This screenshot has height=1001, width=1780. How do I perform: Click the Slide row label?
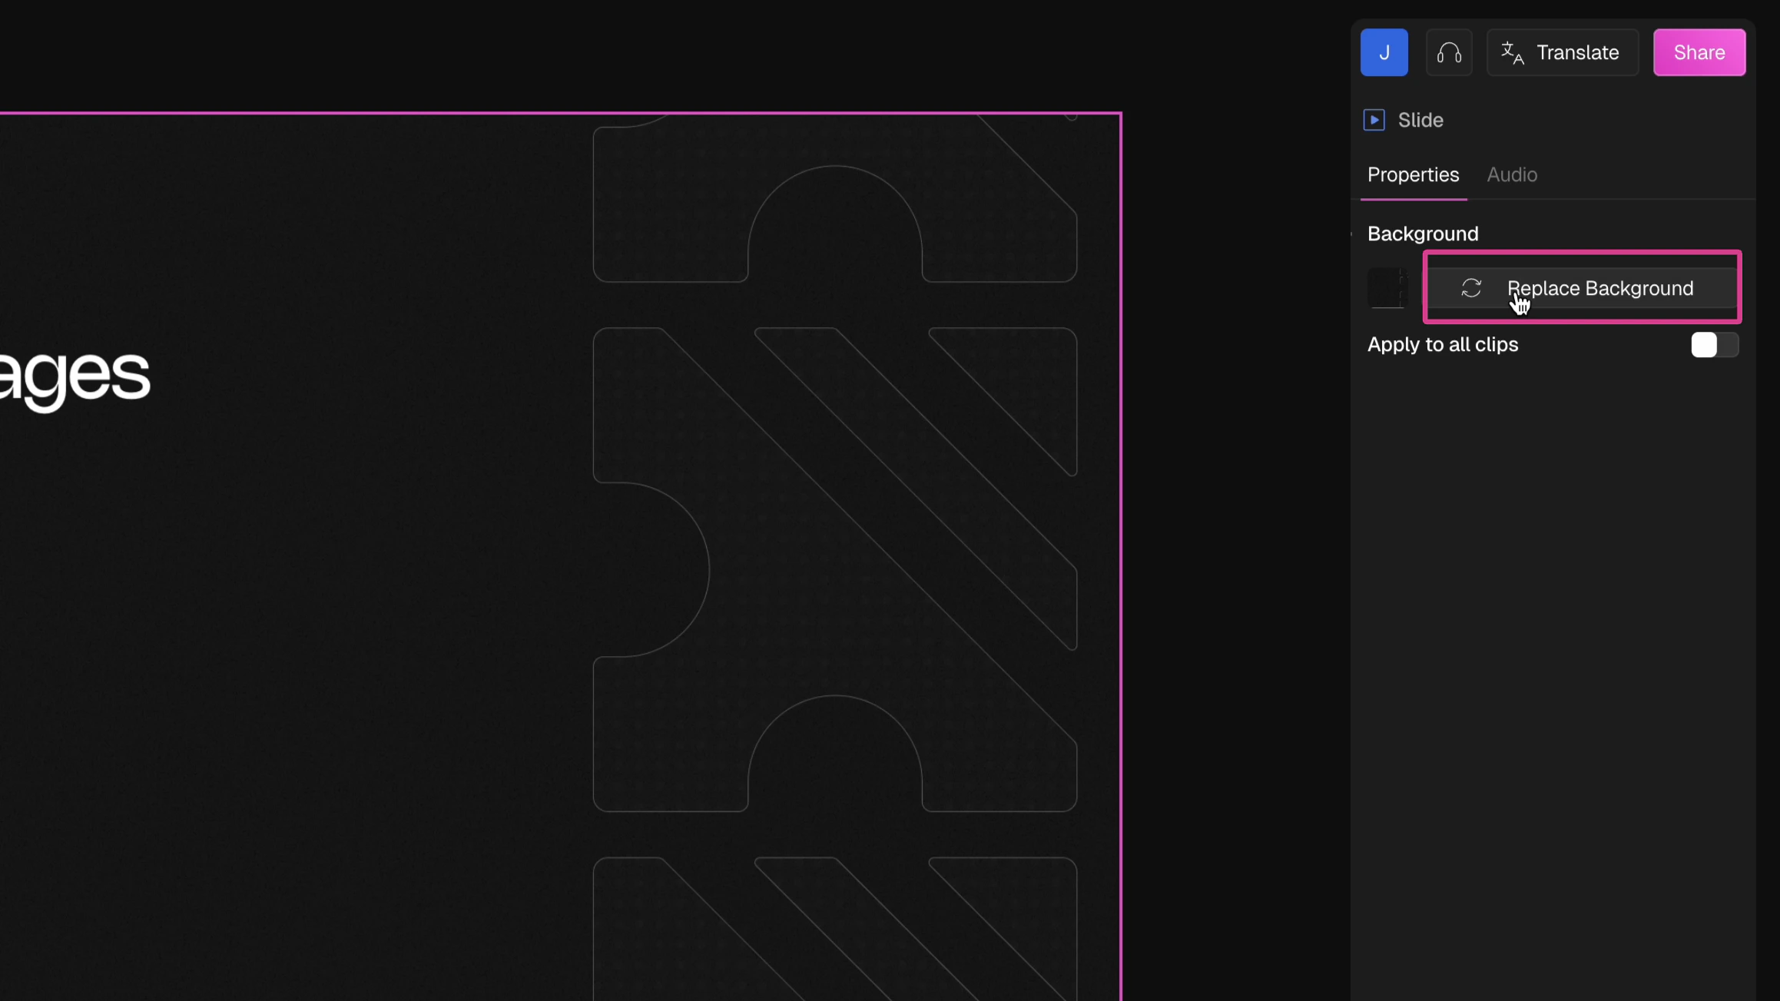(x=1420, y=120)
